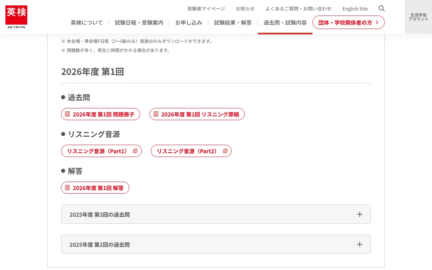Image resolution: width=432 pixels, height=270 pixels.
Task: Click the 英検 logo
Action: pos(16,17)
